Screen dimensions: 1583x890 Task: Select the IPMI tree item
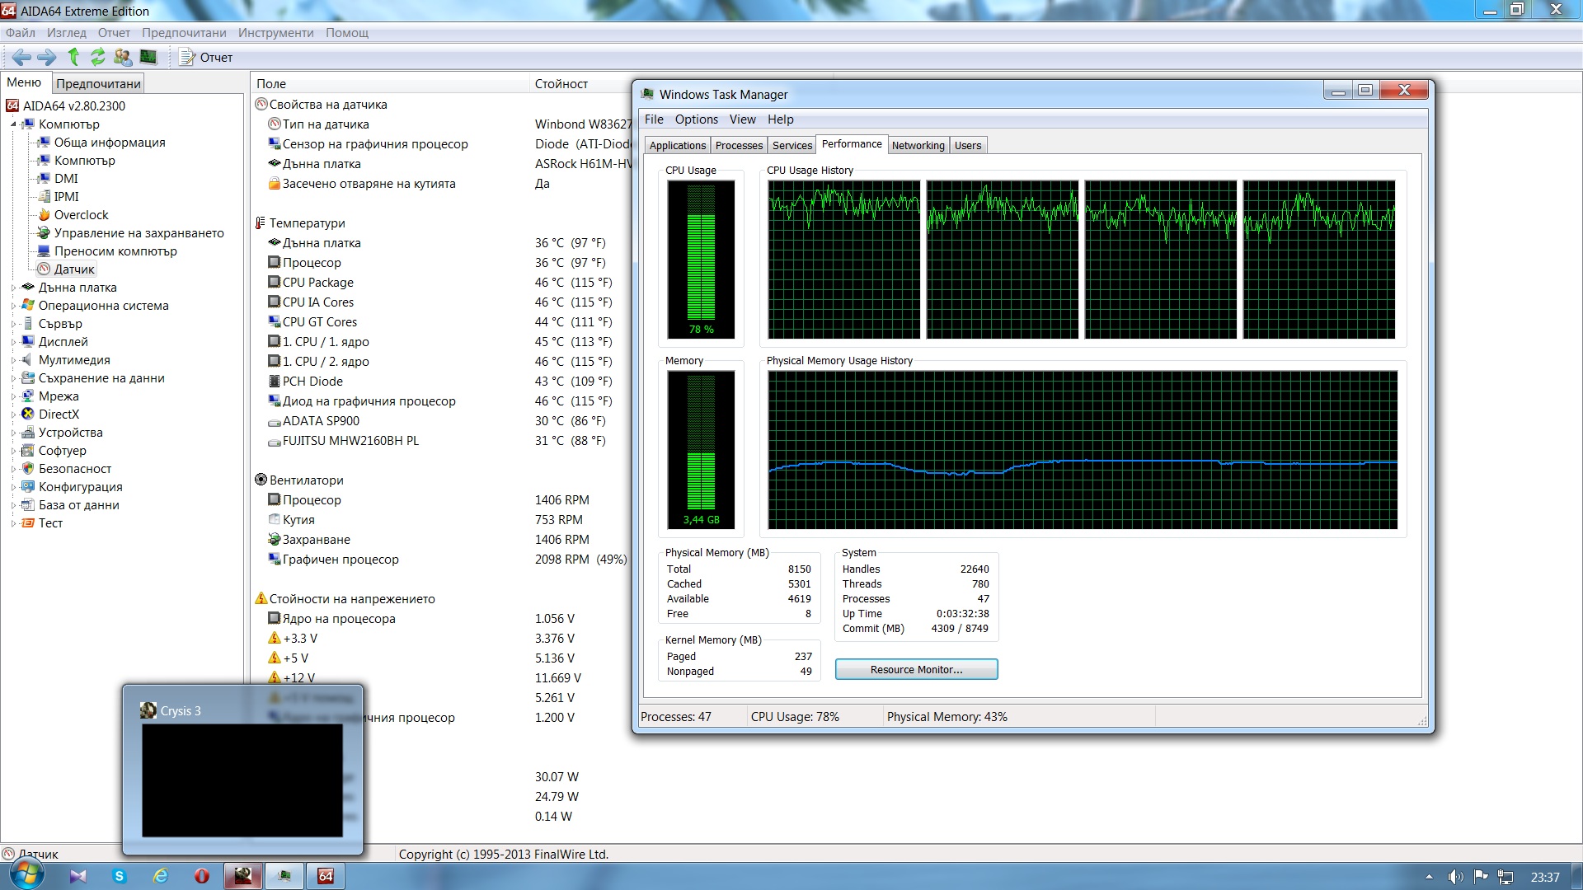click(67, 197)
